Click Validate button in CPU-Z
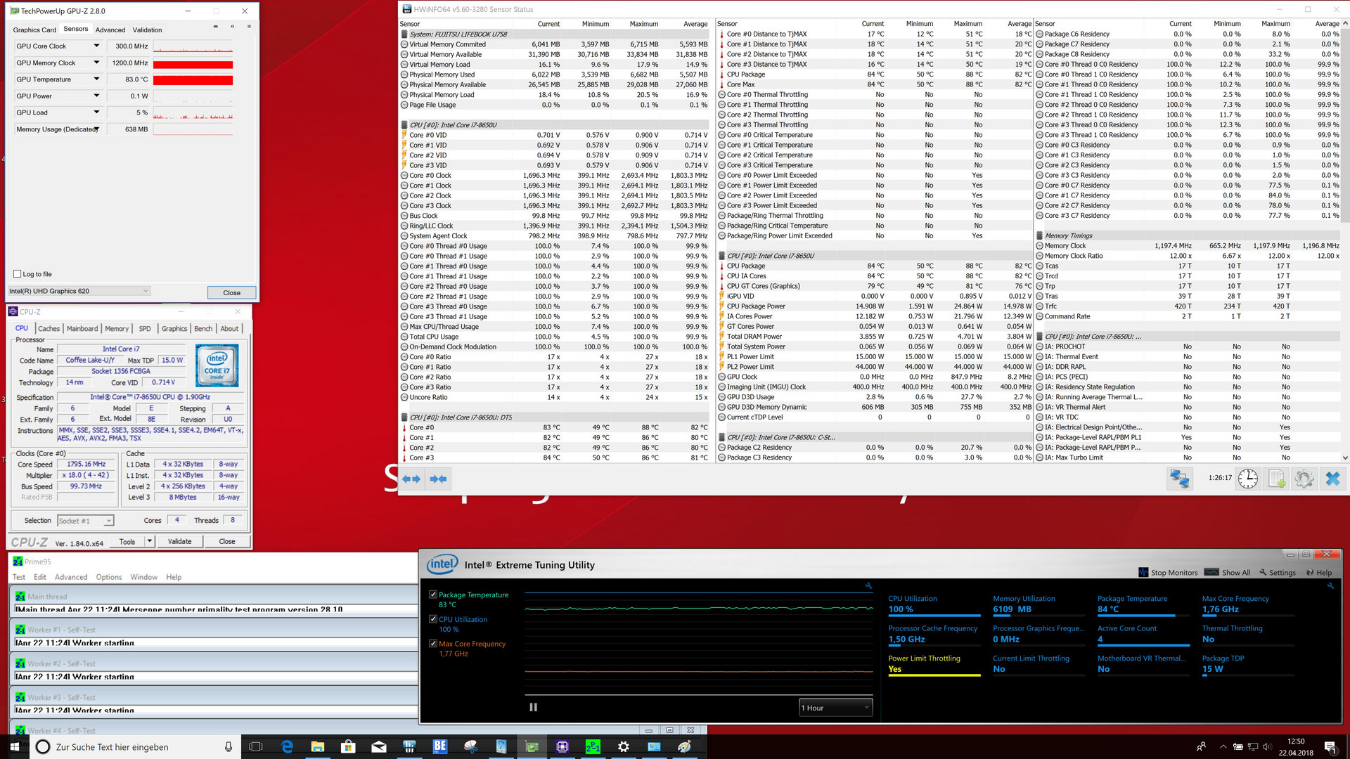 [x=179, y=541]
